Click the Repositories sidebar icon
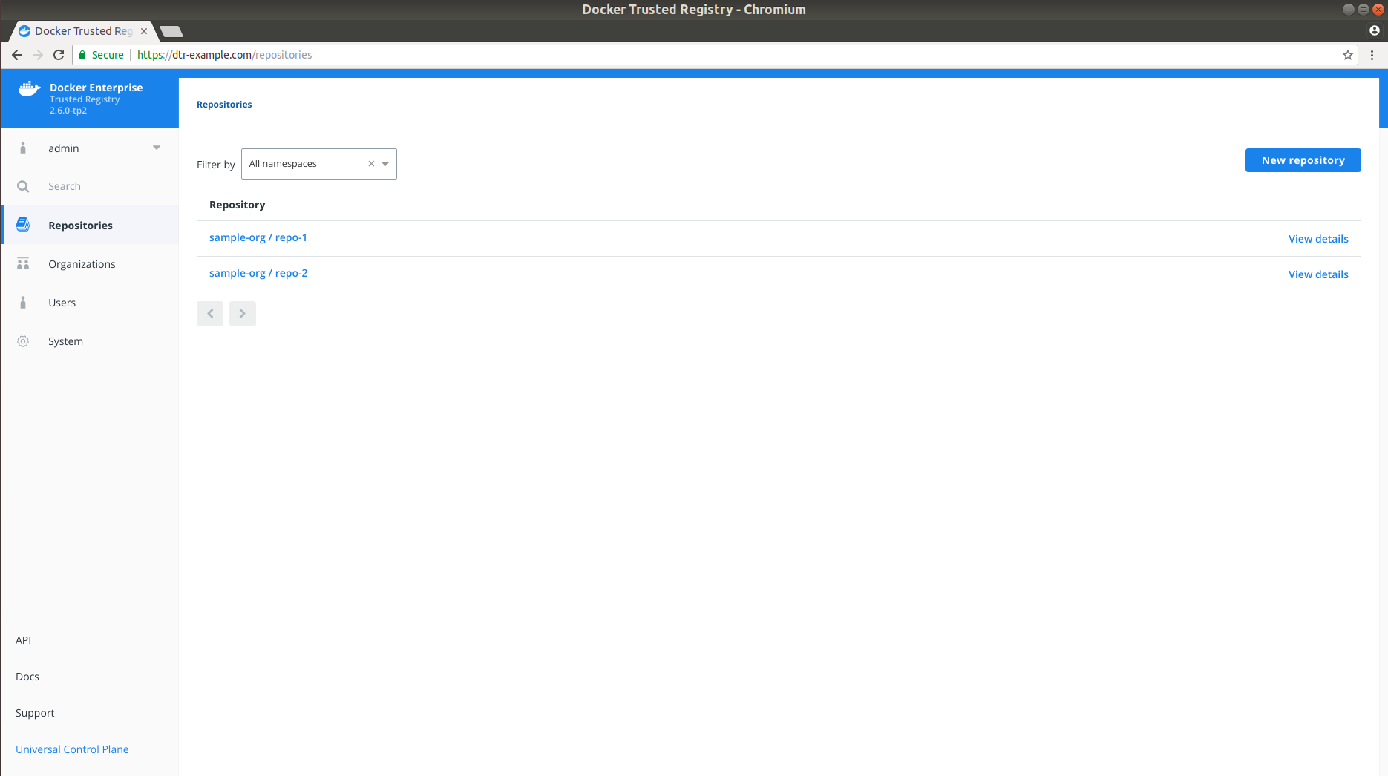 [x=23, y=225]
